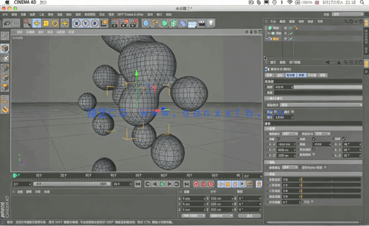Enable the Absolute Scale checkbox
Screen dimensions: 369x226
pyautogui.click(x=314, y=154)
